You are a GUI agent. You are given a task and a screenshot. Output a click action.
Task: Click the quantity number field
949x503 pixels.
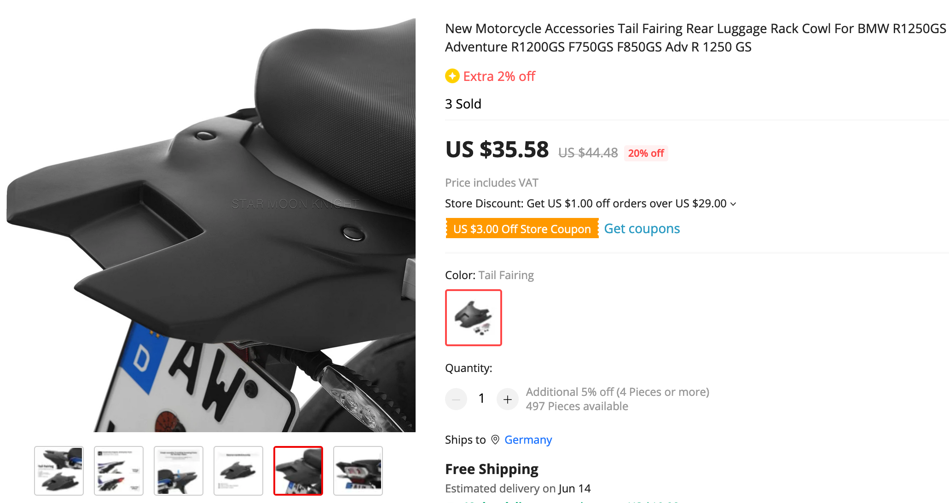tap(481, 399)
